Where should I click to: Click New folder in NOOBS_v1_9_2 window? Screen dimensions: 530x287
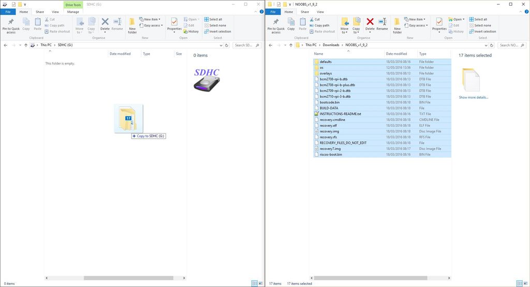point(397,26)
